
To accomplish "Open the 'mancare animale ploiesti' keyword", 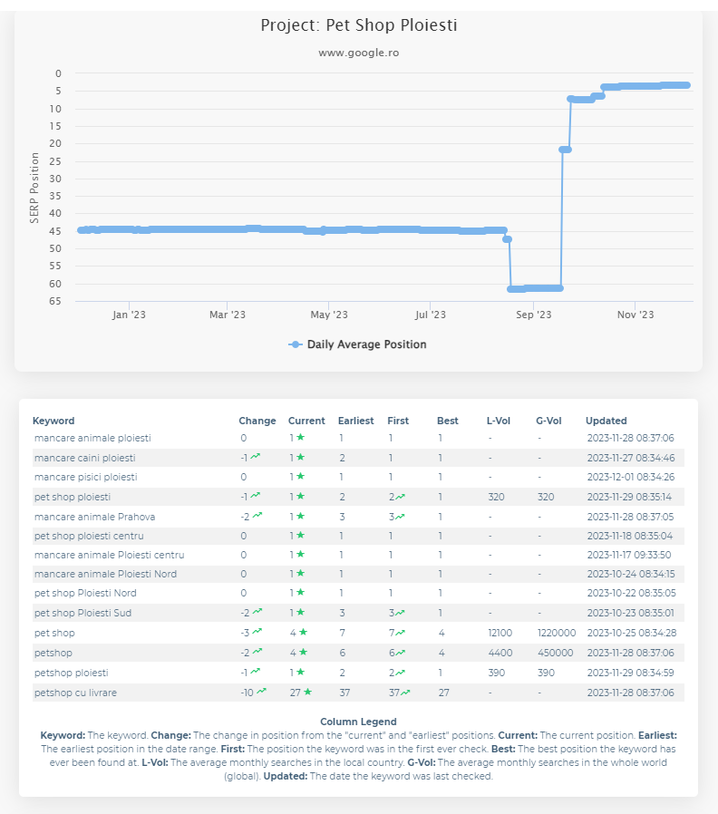I will pyautogui.click(x=92, y=438).
